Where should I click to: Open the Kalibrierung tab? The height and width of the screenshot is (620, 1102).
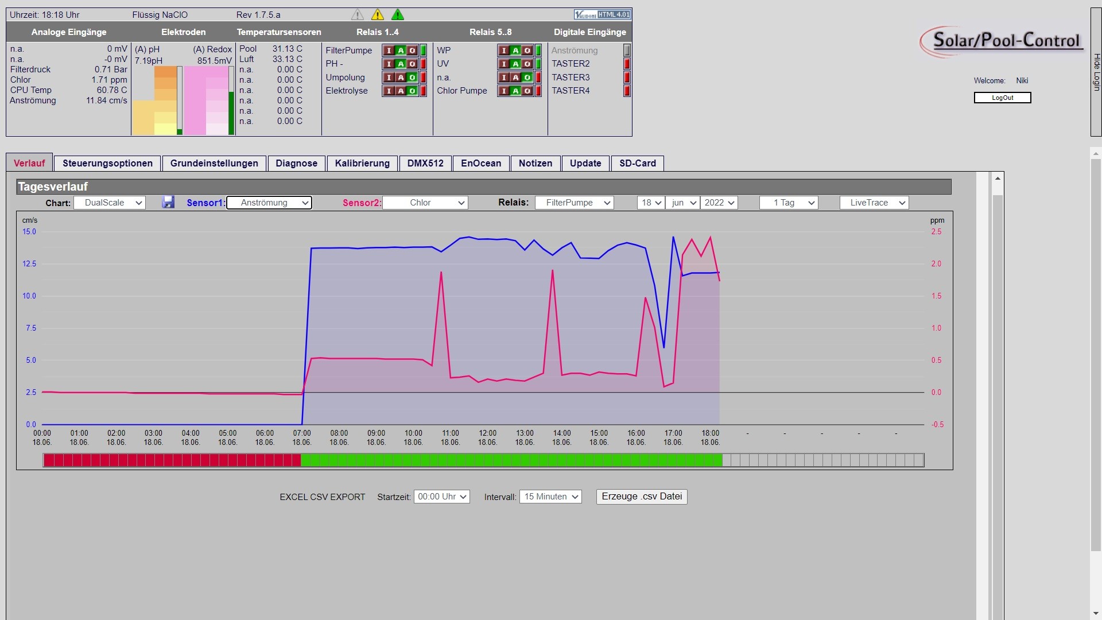point(362,163)
